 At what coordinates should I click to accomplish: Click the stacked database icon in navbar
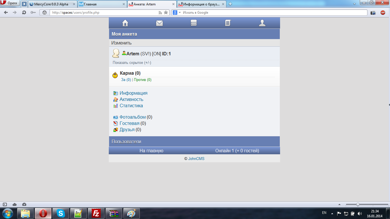click(194, 23)
